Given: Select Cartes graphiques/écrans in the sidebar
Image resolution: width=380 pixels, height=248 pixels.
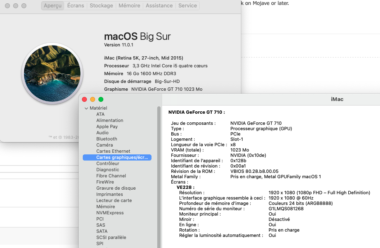Looking at the screenshot, I should [x=117, y=157].
